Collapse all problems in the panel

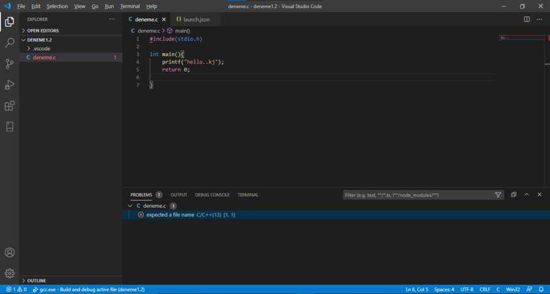513,194
